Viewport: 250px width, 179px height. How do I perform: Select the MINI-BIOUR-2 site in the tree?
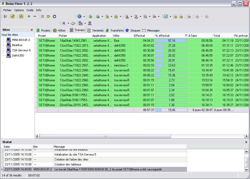[21, 40]
